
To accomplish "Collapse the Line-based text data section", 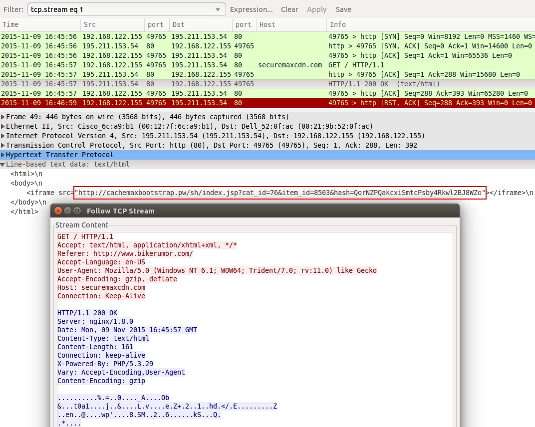I will tap(3, 164).
